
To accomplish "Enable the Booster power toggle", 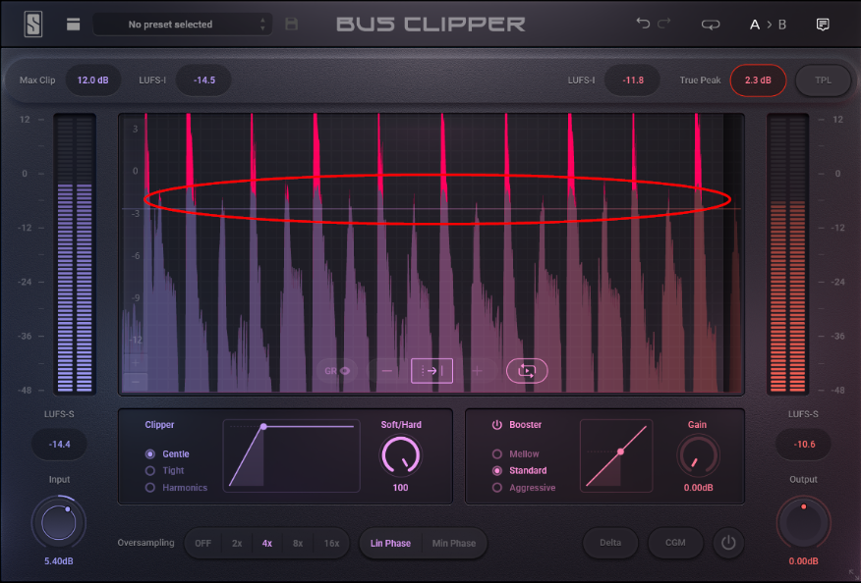I will click(x=497, y=425).
